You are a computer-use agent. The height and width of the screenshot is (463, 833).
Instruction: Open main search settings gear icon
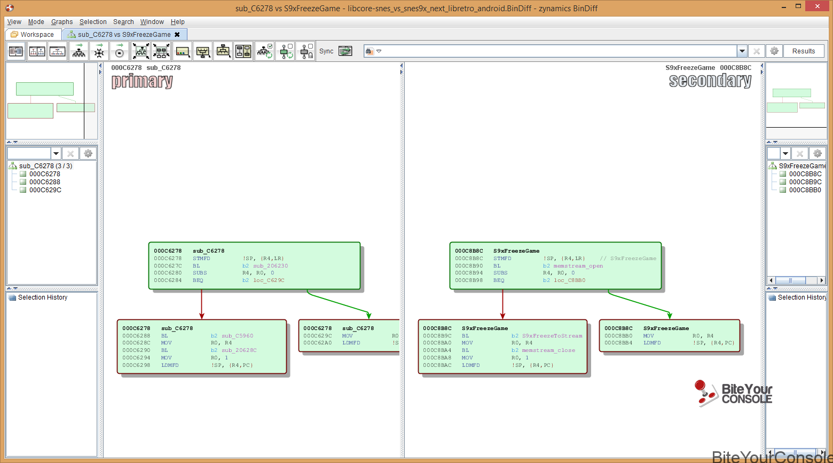[774, 51]
